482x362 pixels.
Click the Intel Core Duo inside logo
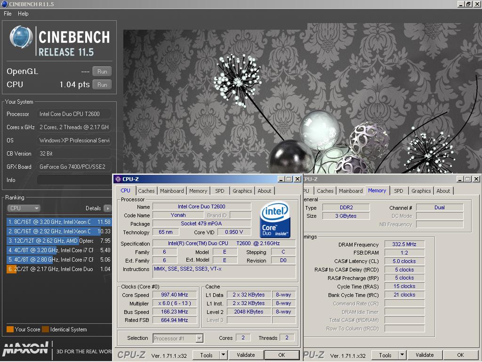tap(275, 220)
